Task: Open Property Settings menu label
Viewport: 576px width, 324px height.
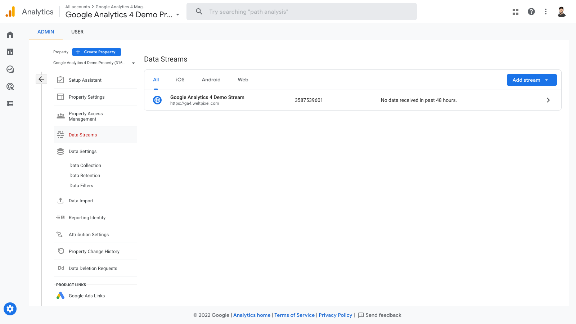Action: point(87,97)
